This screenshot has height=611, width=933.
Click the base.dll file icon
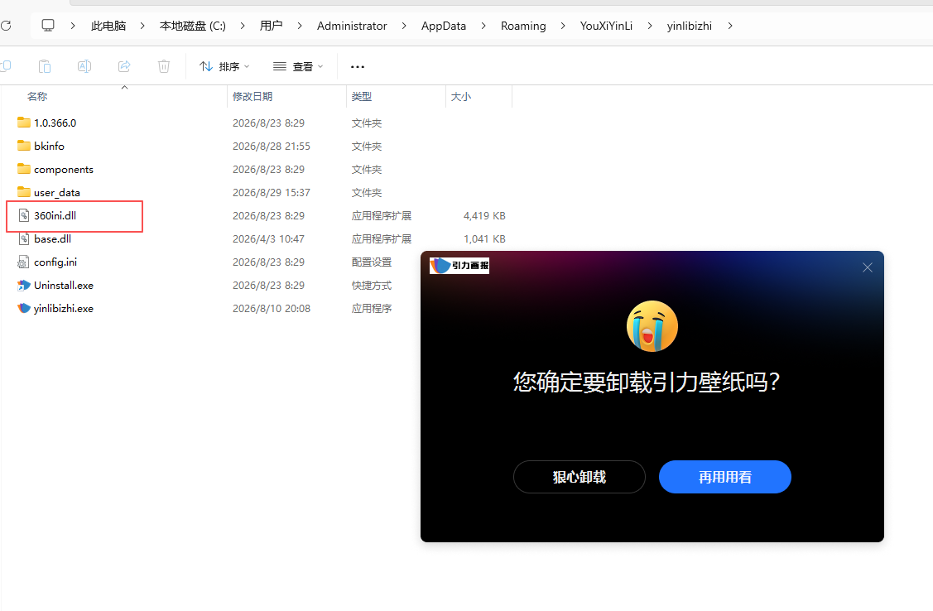(x=24, y=238)
